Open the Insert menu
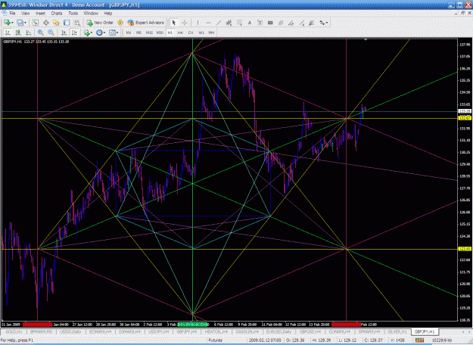473x345 pixels. pos(40,14)
